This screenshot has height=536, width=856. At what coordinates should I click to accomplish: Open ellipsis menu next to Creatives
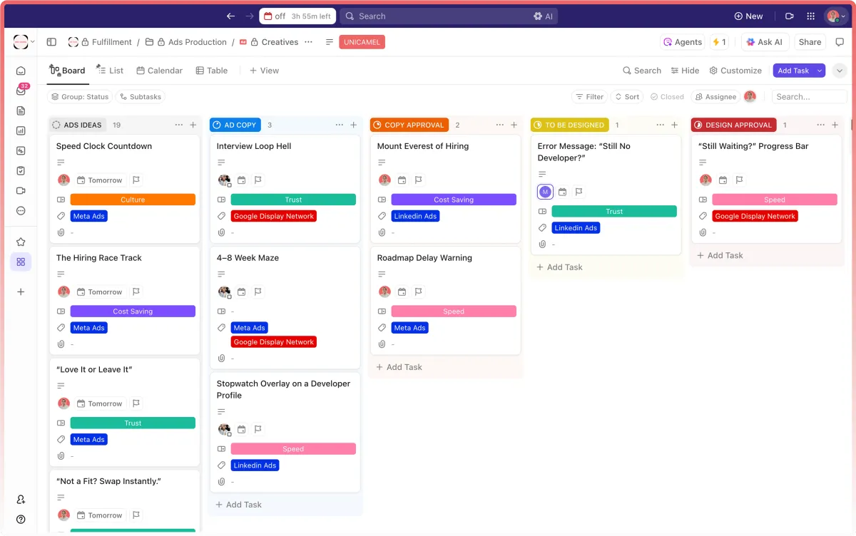click(x=308, y=42)
